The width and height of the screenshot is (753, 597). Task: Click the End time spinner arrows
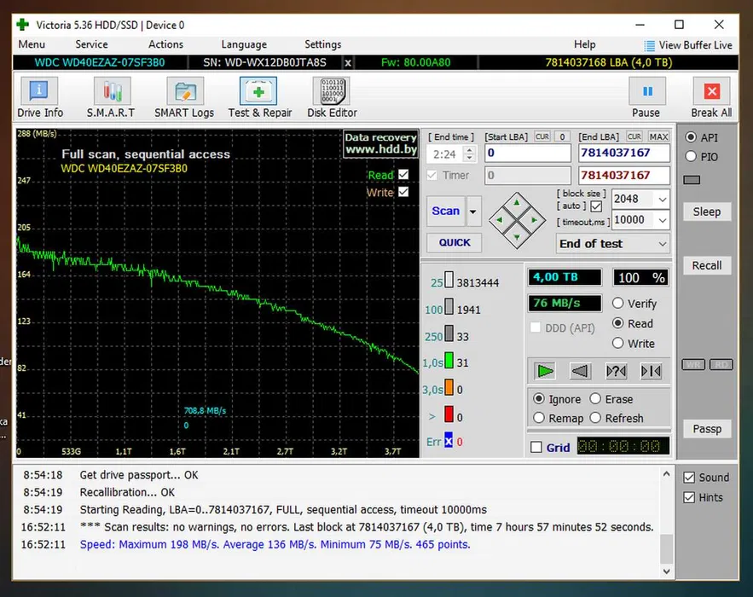[470, 154]
